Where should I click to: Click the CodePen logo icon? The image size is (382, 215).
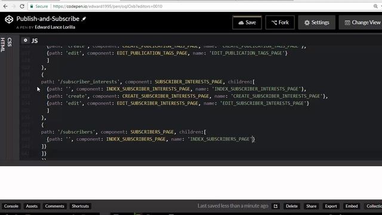tap(9, 20)
